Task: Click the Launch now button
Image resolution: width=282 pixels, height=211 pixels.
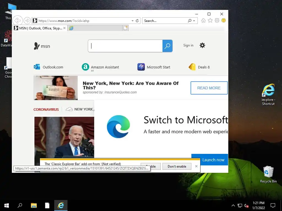Action: coord(210,160)
